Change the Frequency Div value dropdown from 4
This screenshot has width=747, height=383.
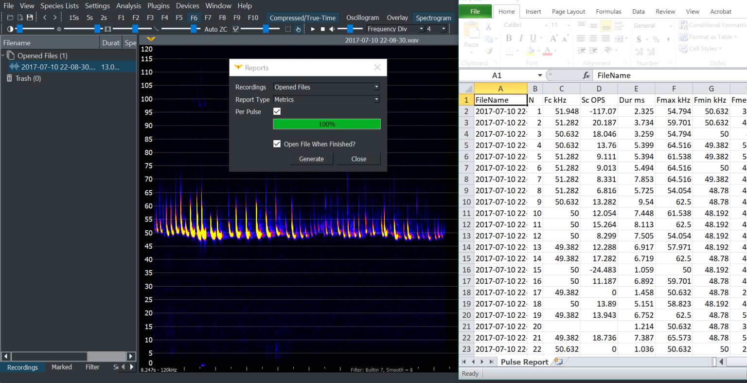click(435, 29)
